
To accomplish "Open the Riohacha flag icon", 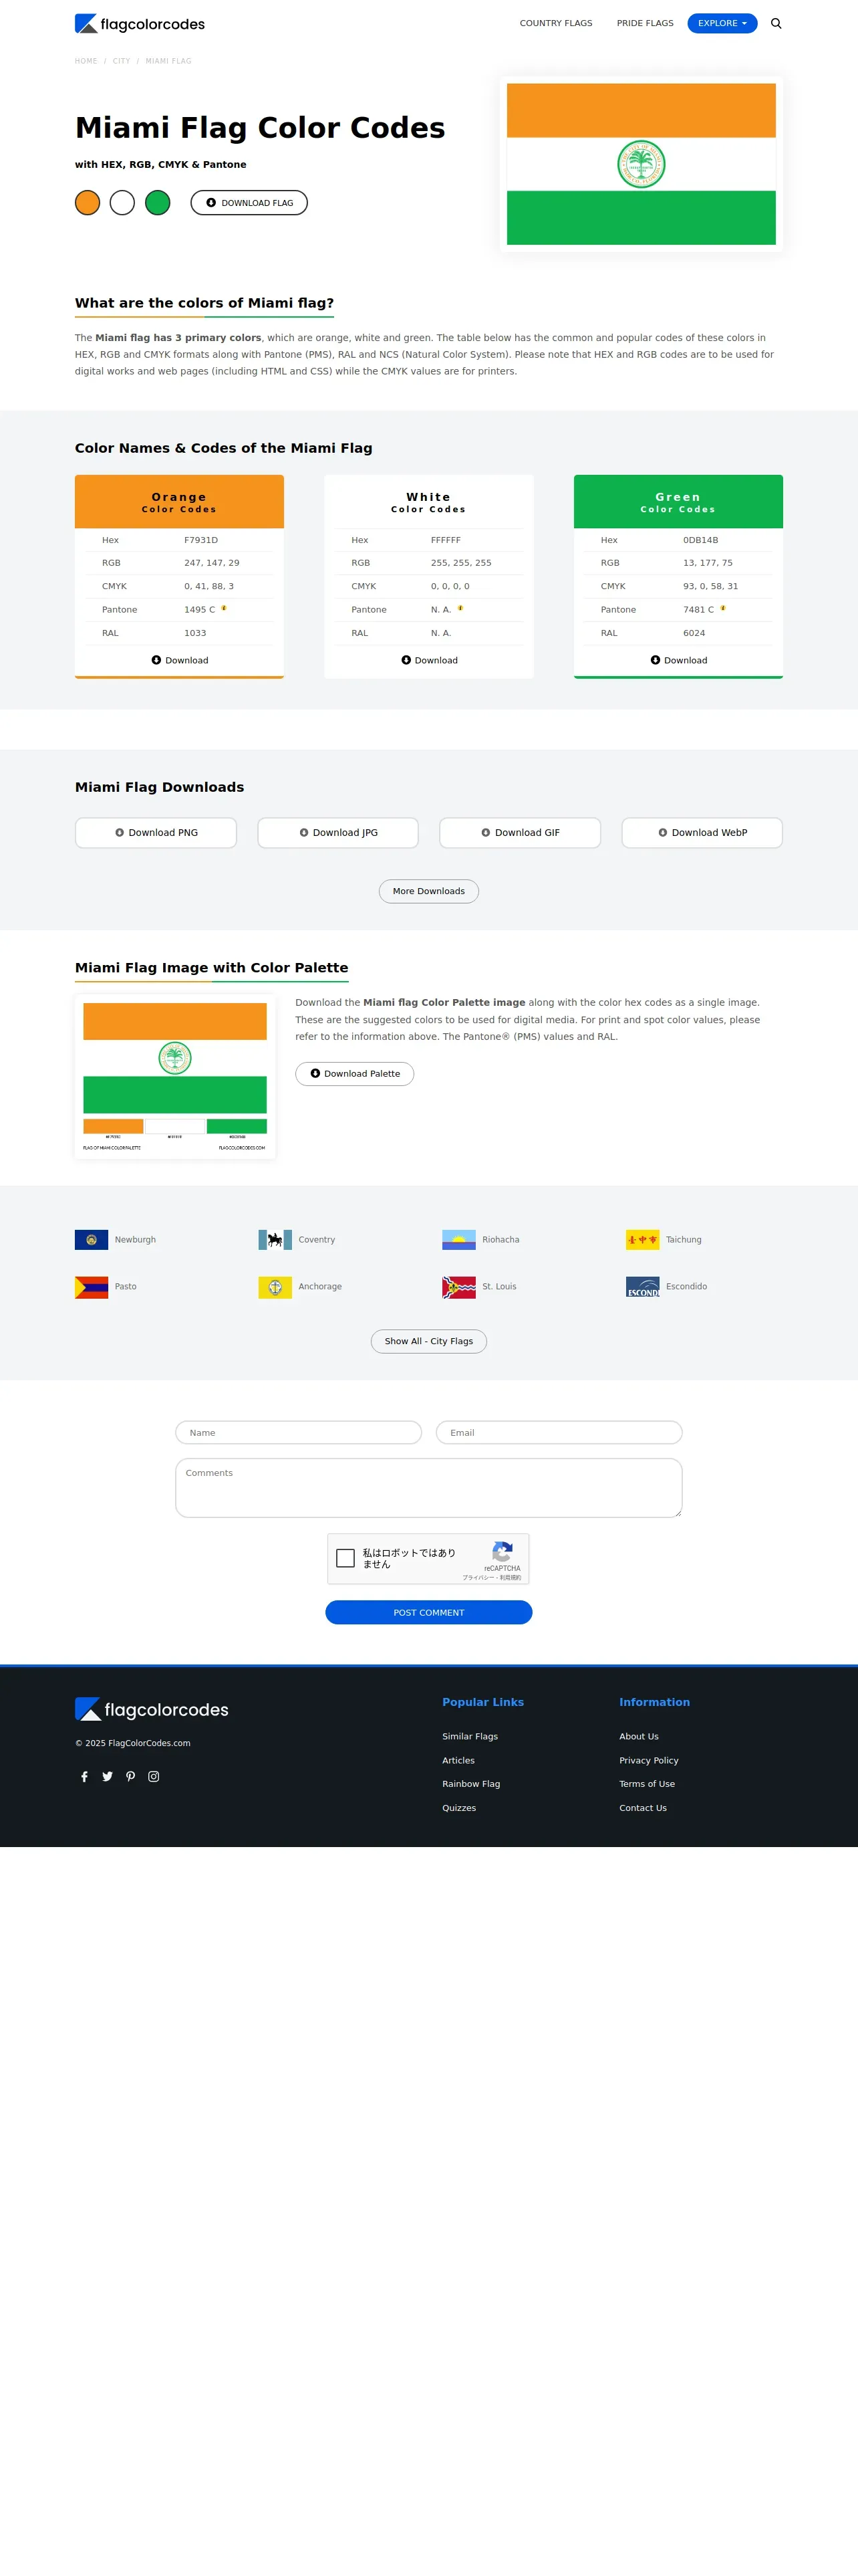I will (x=460, y=1240).
